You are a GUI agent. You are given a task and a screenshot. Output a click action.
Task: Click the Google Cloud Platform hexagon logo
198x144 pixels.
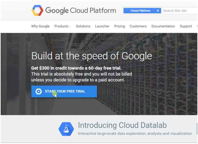coord(37,11)
